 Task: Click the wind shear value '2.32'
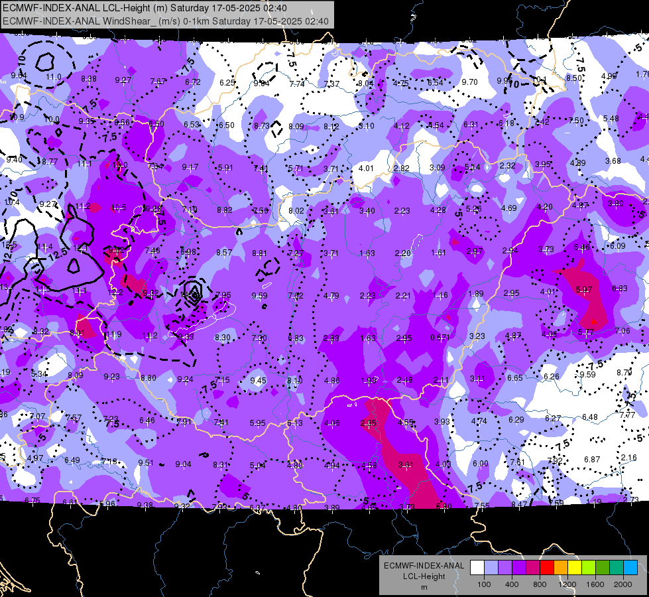(507, 166)
